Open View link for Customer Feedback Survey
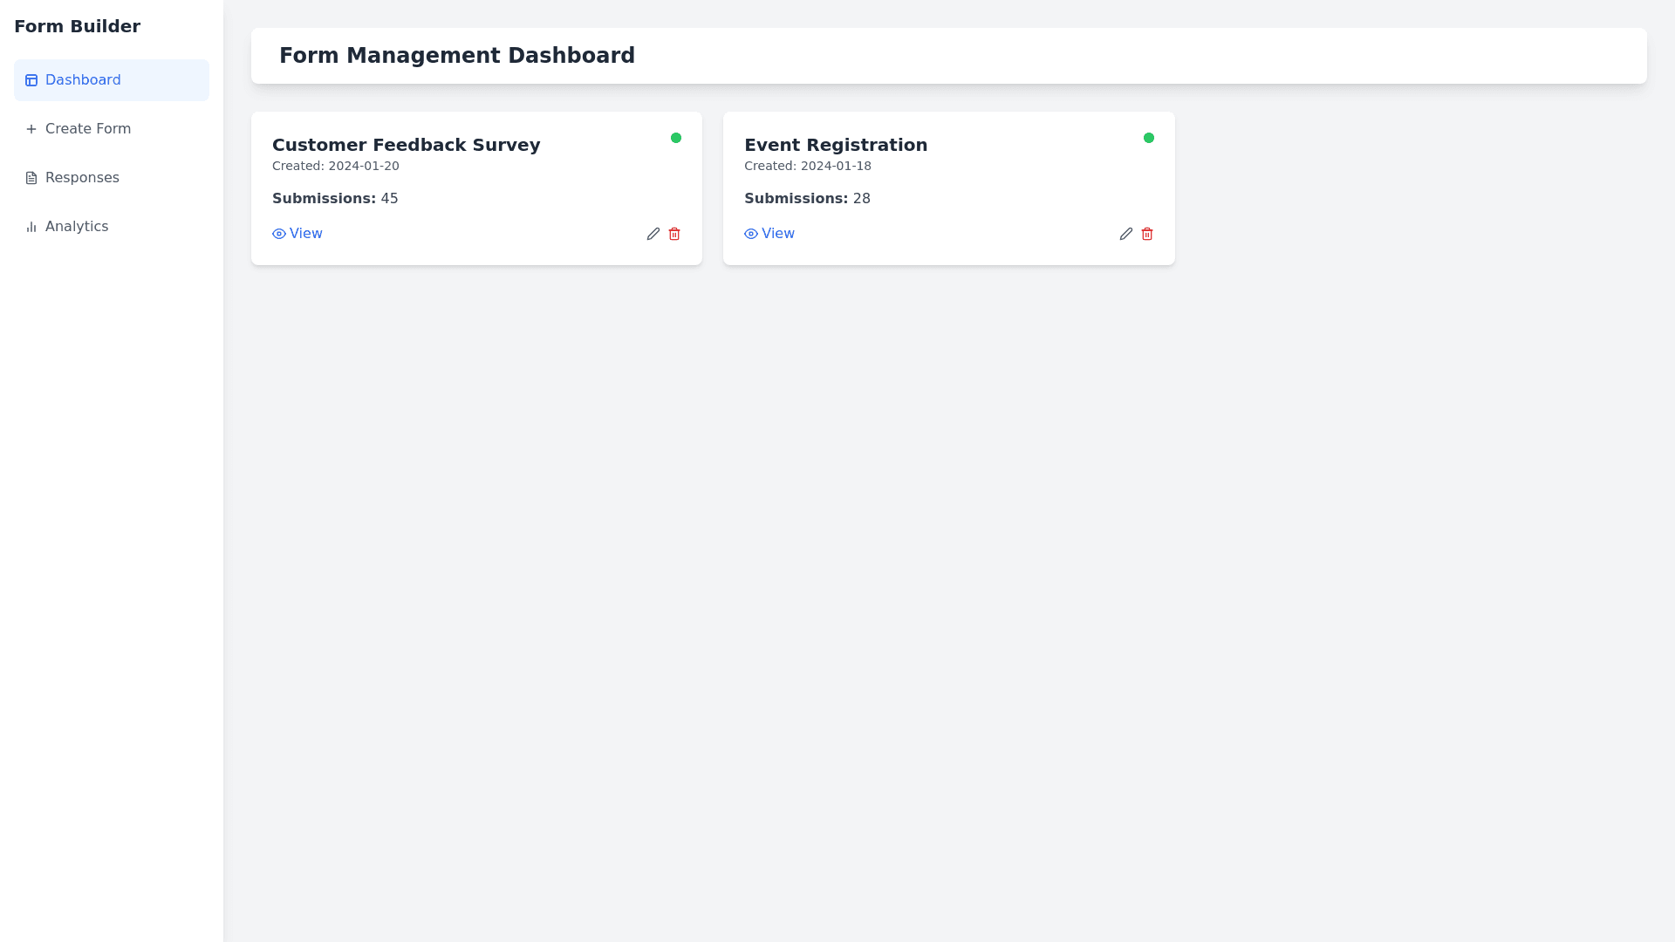Screen dimensions: 1675x942 point(306,234)
